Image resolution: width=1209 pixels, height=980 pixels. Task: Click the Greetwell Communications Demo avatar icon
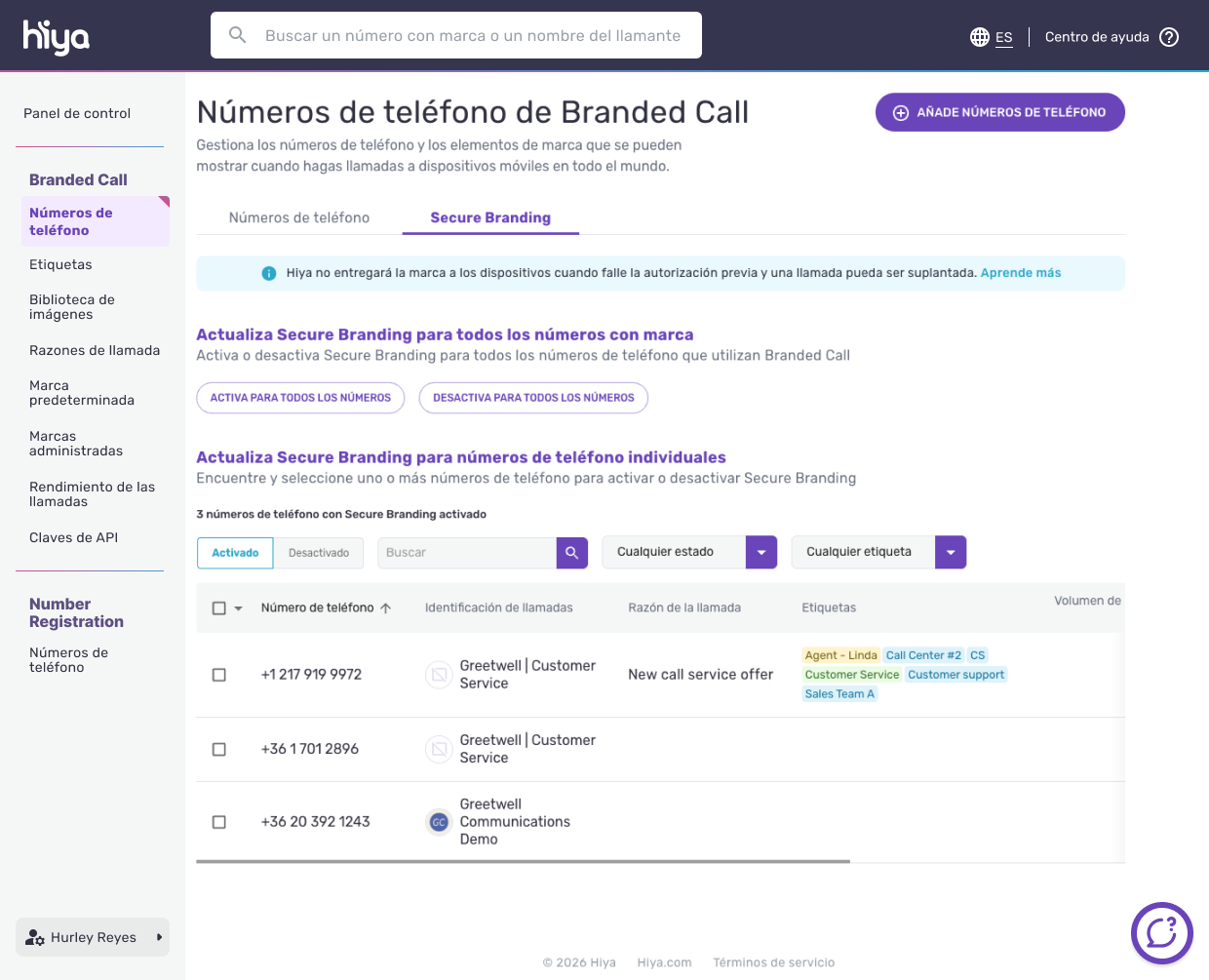tap(439, 822)
